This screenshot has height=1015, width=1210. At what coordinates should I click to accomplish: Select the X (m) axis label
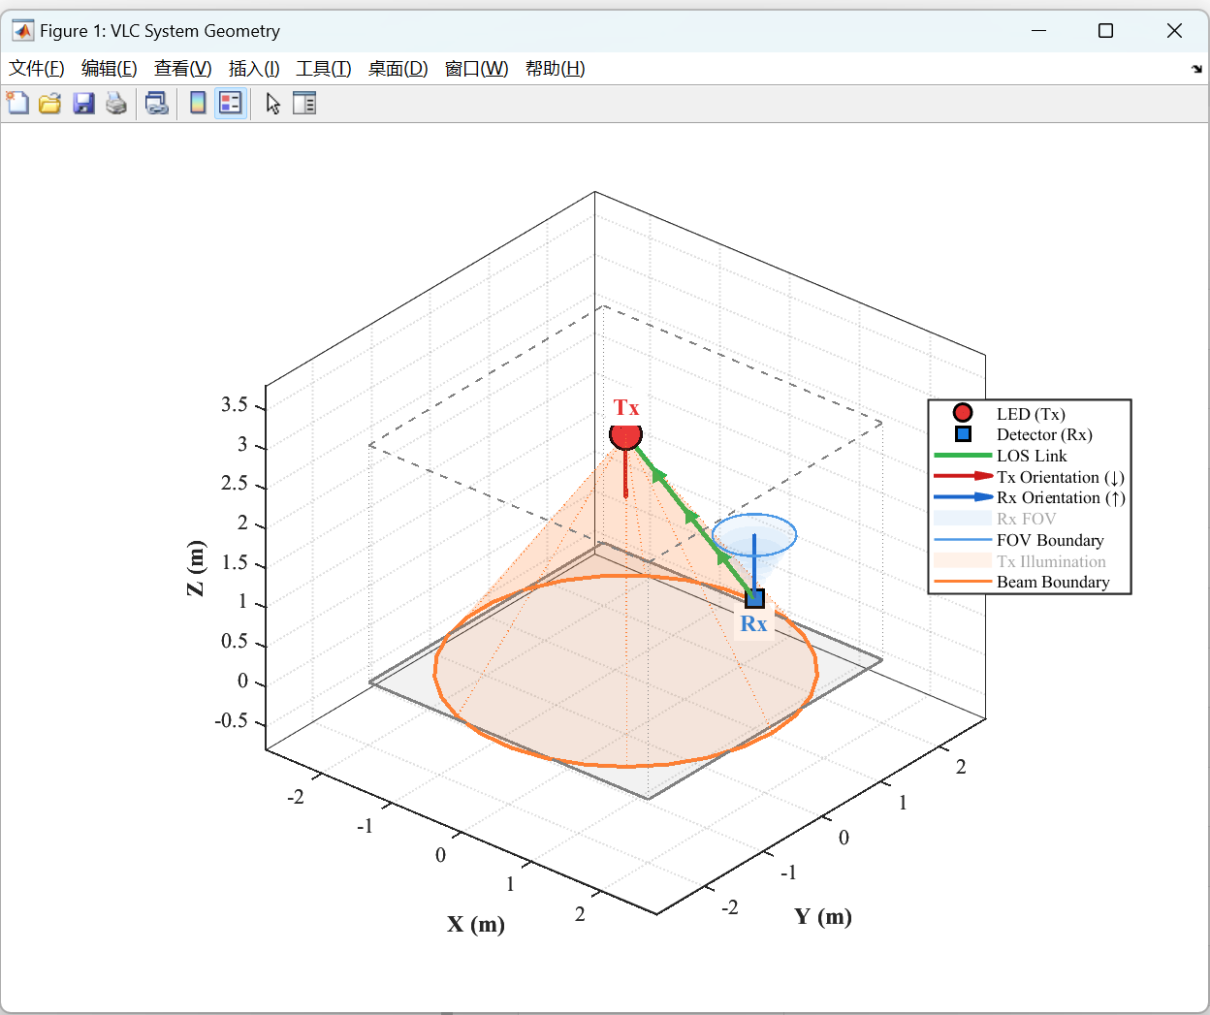476,924
